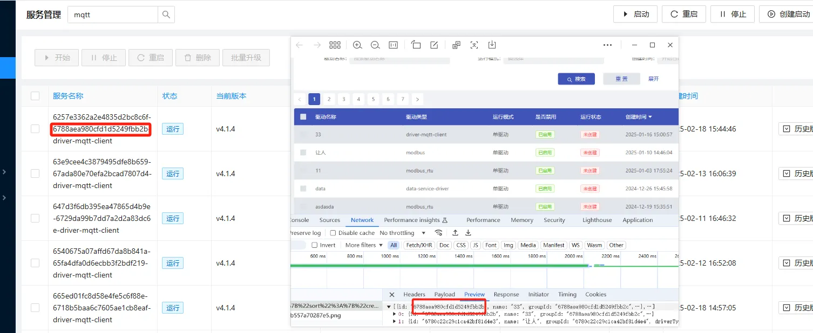Toggle select-all checkbox in service table header

[x=35, y=96]
